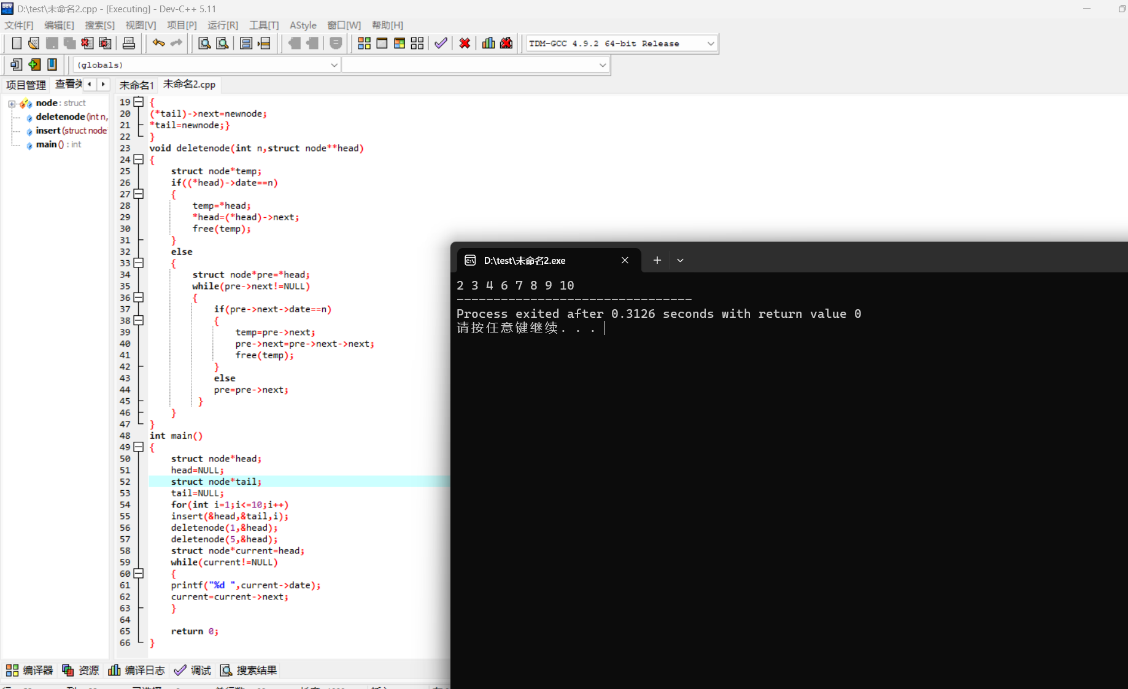The image size is (1128, 689).
Task: Click the Close All files toolbar icon
Action: [105, 43]
